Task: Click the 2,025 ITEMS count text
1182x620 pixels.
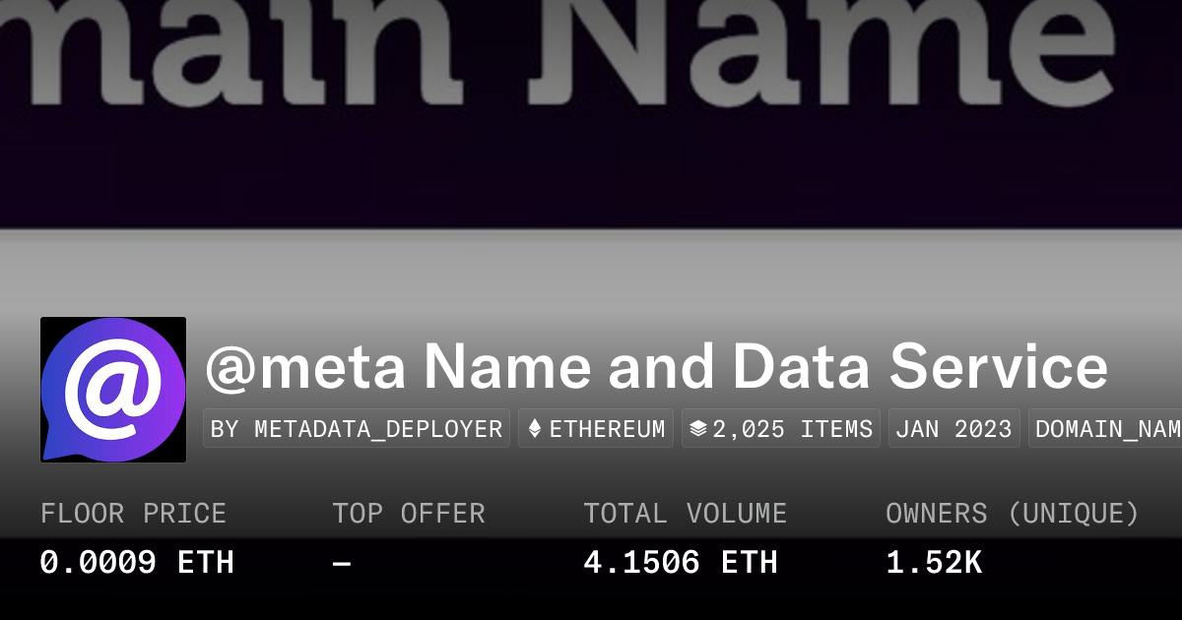Action: click(793, 429)
